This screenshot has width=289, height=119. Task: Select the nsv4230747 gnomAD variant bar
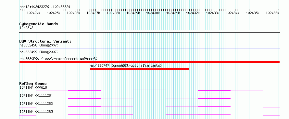pyautogui.click(x=140, y=69)
